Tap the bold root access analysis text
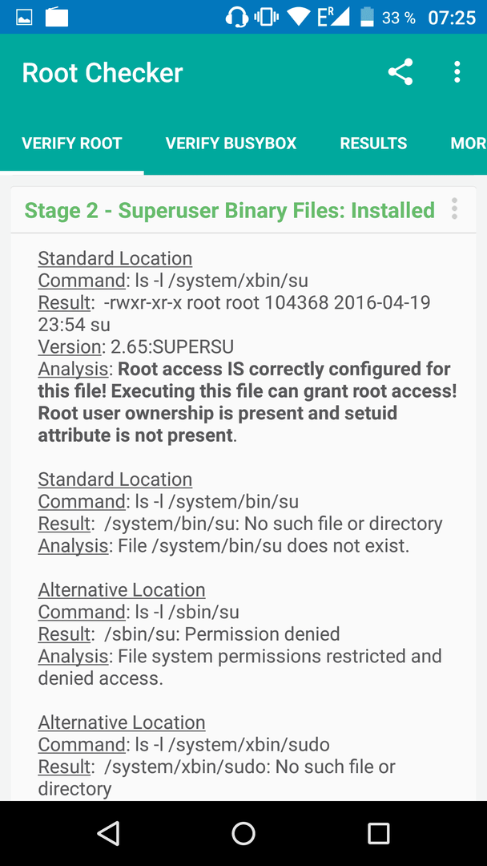The image size is (487, 866). tap(247, 402)
